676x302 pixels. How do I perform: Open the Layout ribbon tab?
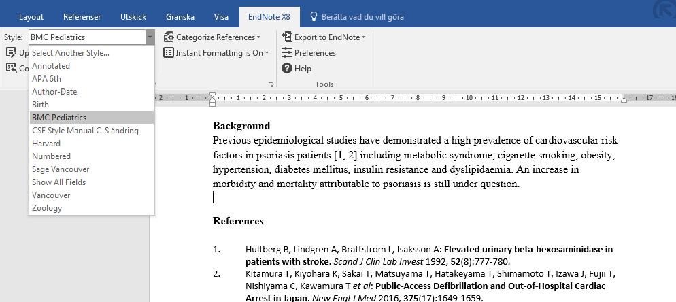(31, 17)
